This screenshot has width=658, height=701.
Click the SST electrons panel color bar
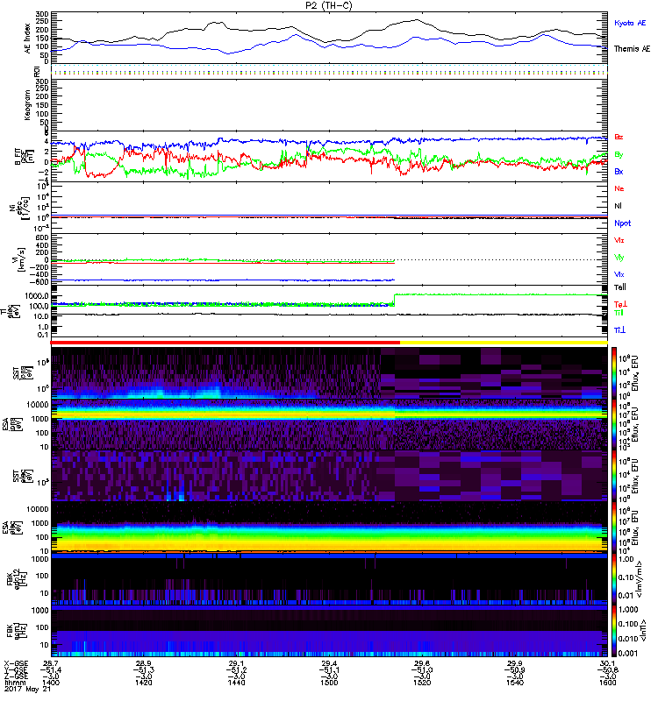point(614,476)
